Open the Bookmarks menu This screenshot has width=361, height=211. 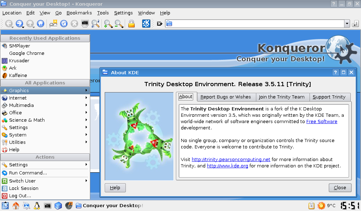[x=79, y=13]
